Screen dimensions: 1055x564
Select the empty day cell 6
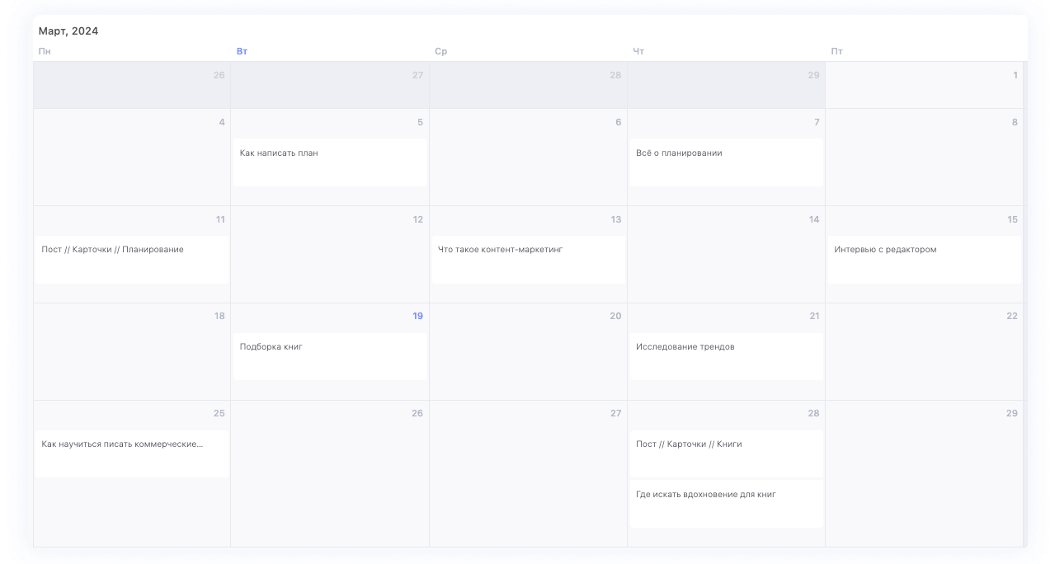point(528,157)
